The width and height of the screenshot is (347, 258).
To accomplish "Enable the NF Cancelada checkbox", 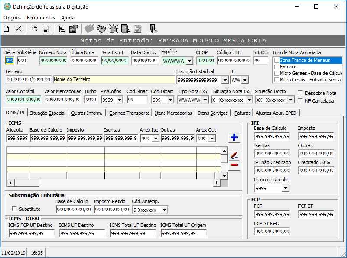I will (x=300, y=100).
